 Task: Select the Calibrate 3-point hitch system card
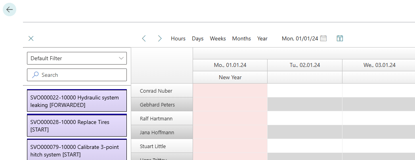[x=76, y=150]
